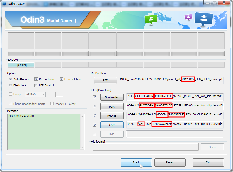Disable F. Reset Time checkbox
This screenshot has height=172, width=233.
[61, 79]
